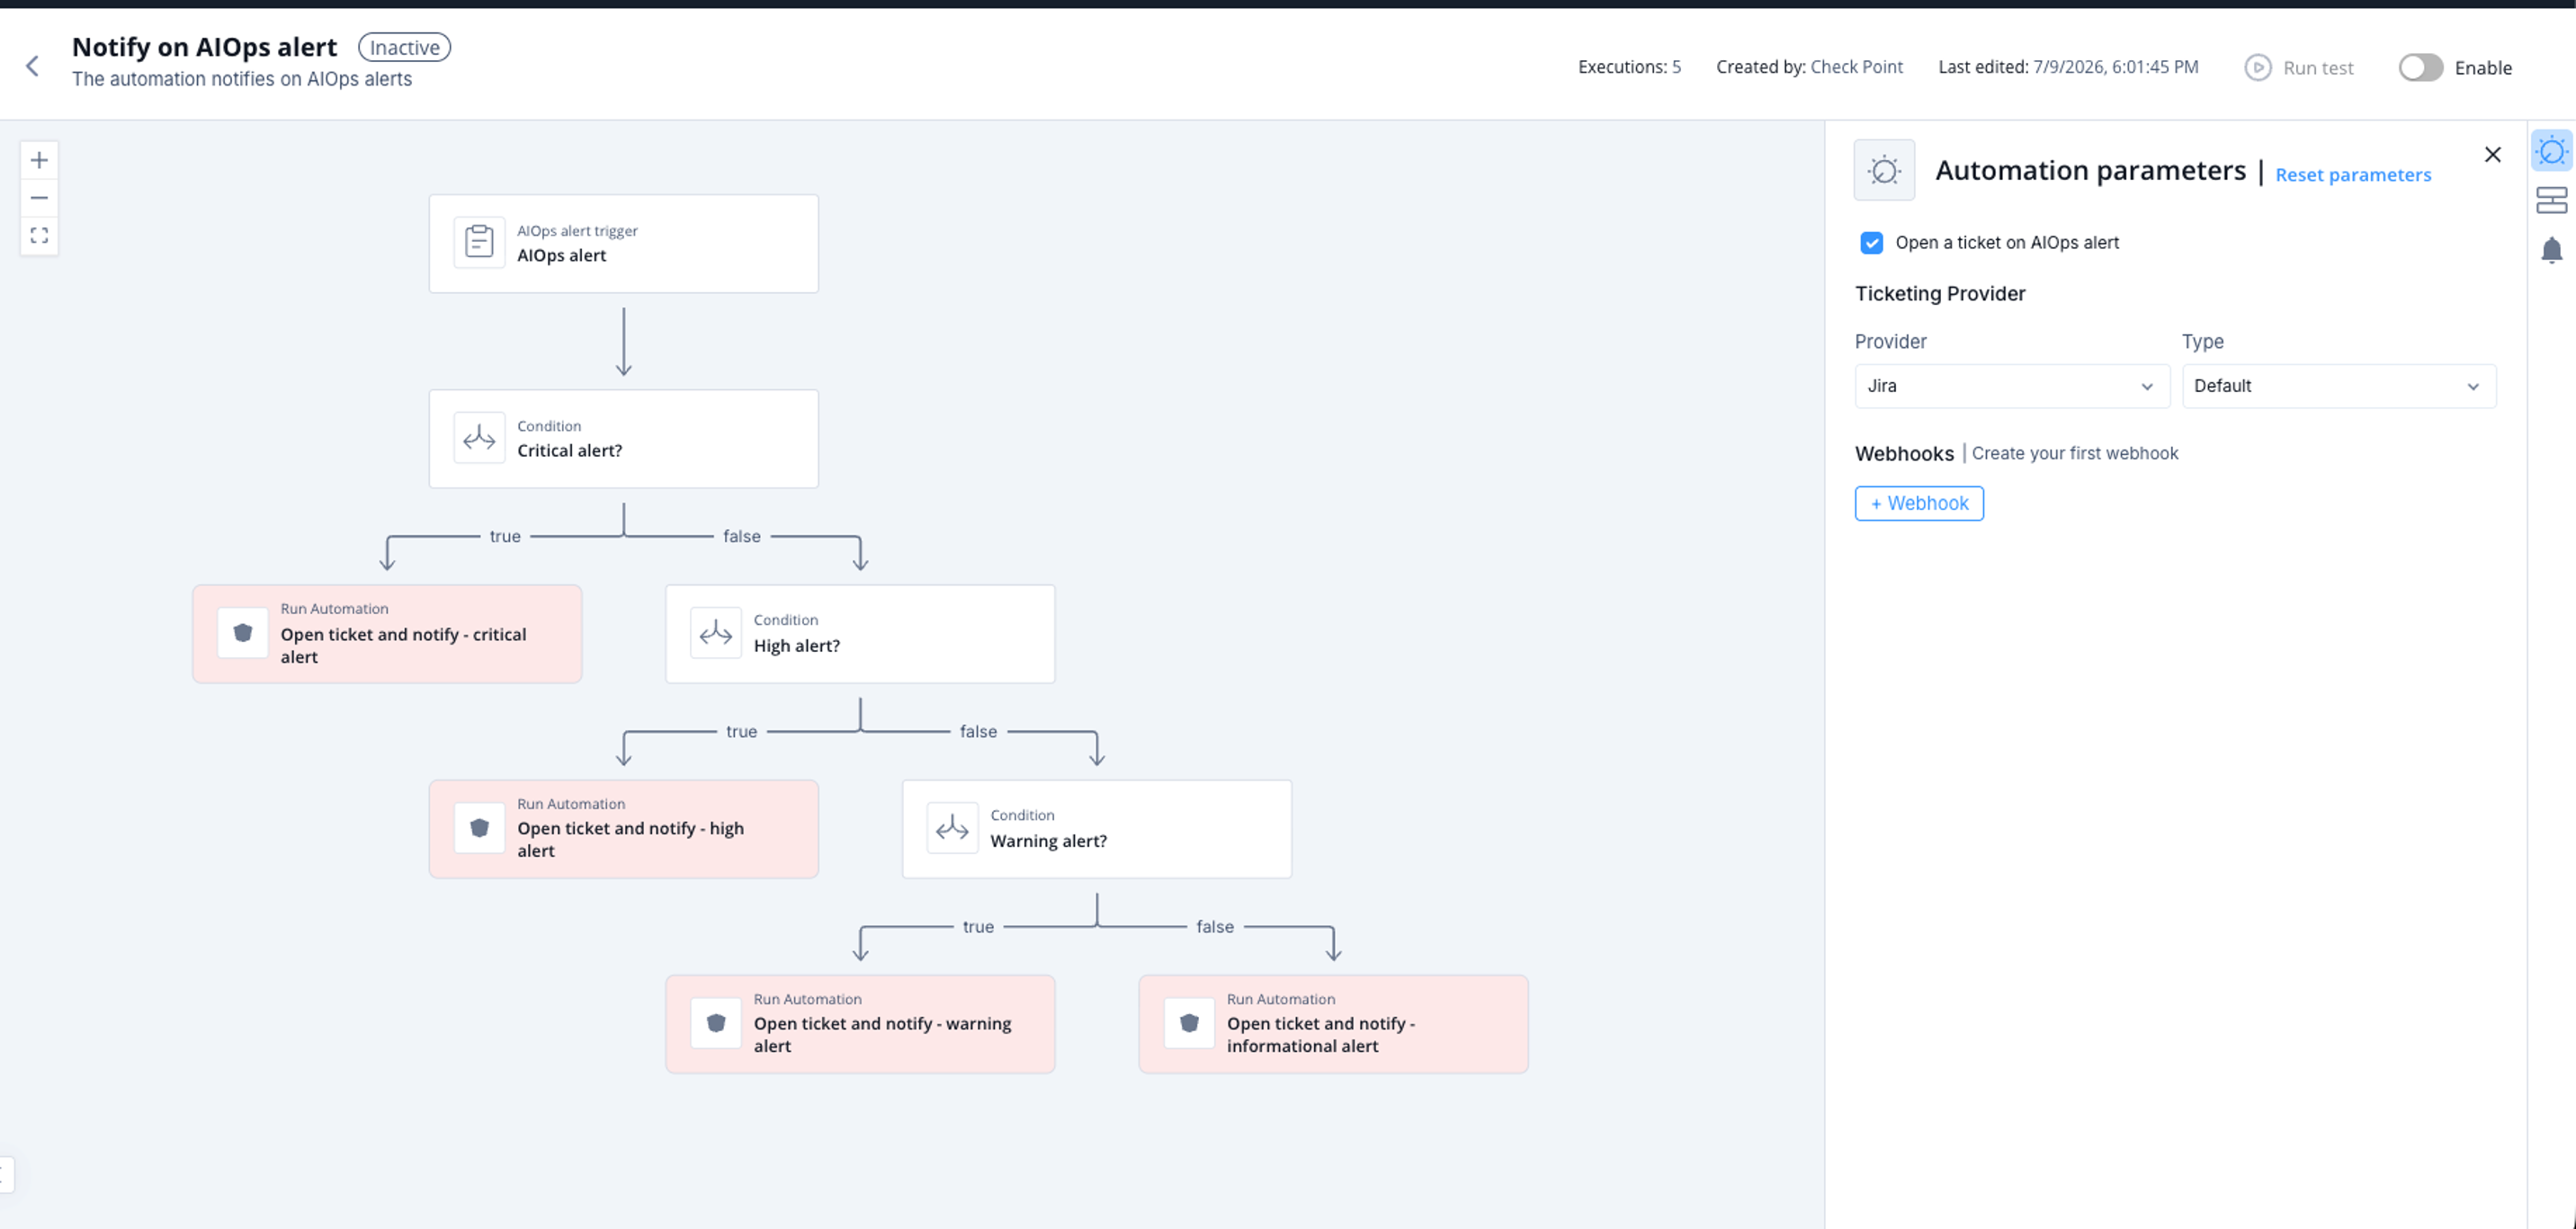This screenshot has height=1229, width=2576.
Task: Open the stacked blocks sidebar icon
Action: (2551, 200)
